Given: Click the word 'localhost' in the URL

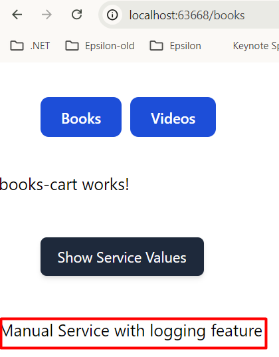Looking at the screenshot, I should tap(153, 15).
